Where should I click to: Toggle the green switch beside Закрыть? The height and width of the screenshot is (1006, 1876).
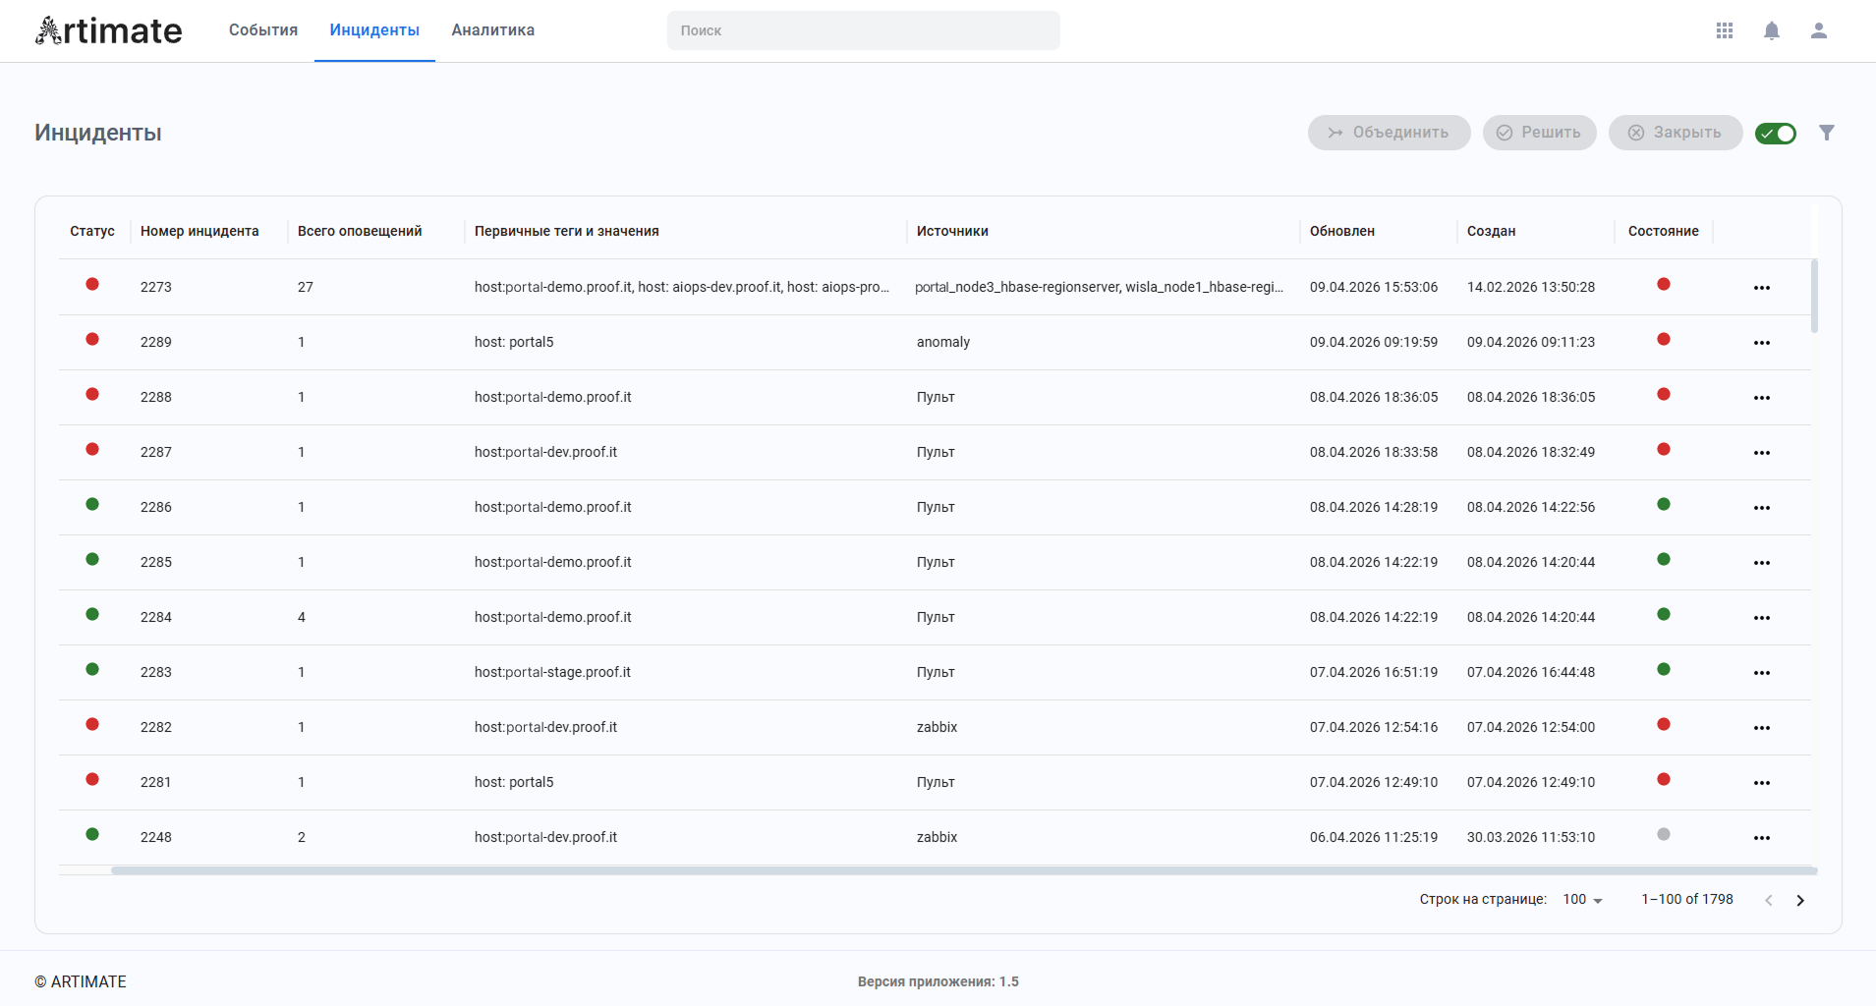[x=1776, y=134]
